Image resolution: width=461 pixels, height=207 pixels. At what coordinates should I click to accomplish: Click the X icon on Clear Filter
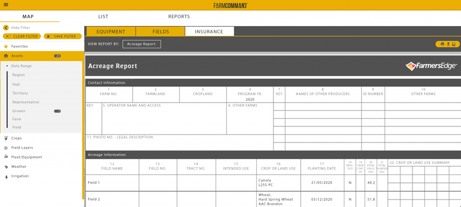(x=8, y=36)
